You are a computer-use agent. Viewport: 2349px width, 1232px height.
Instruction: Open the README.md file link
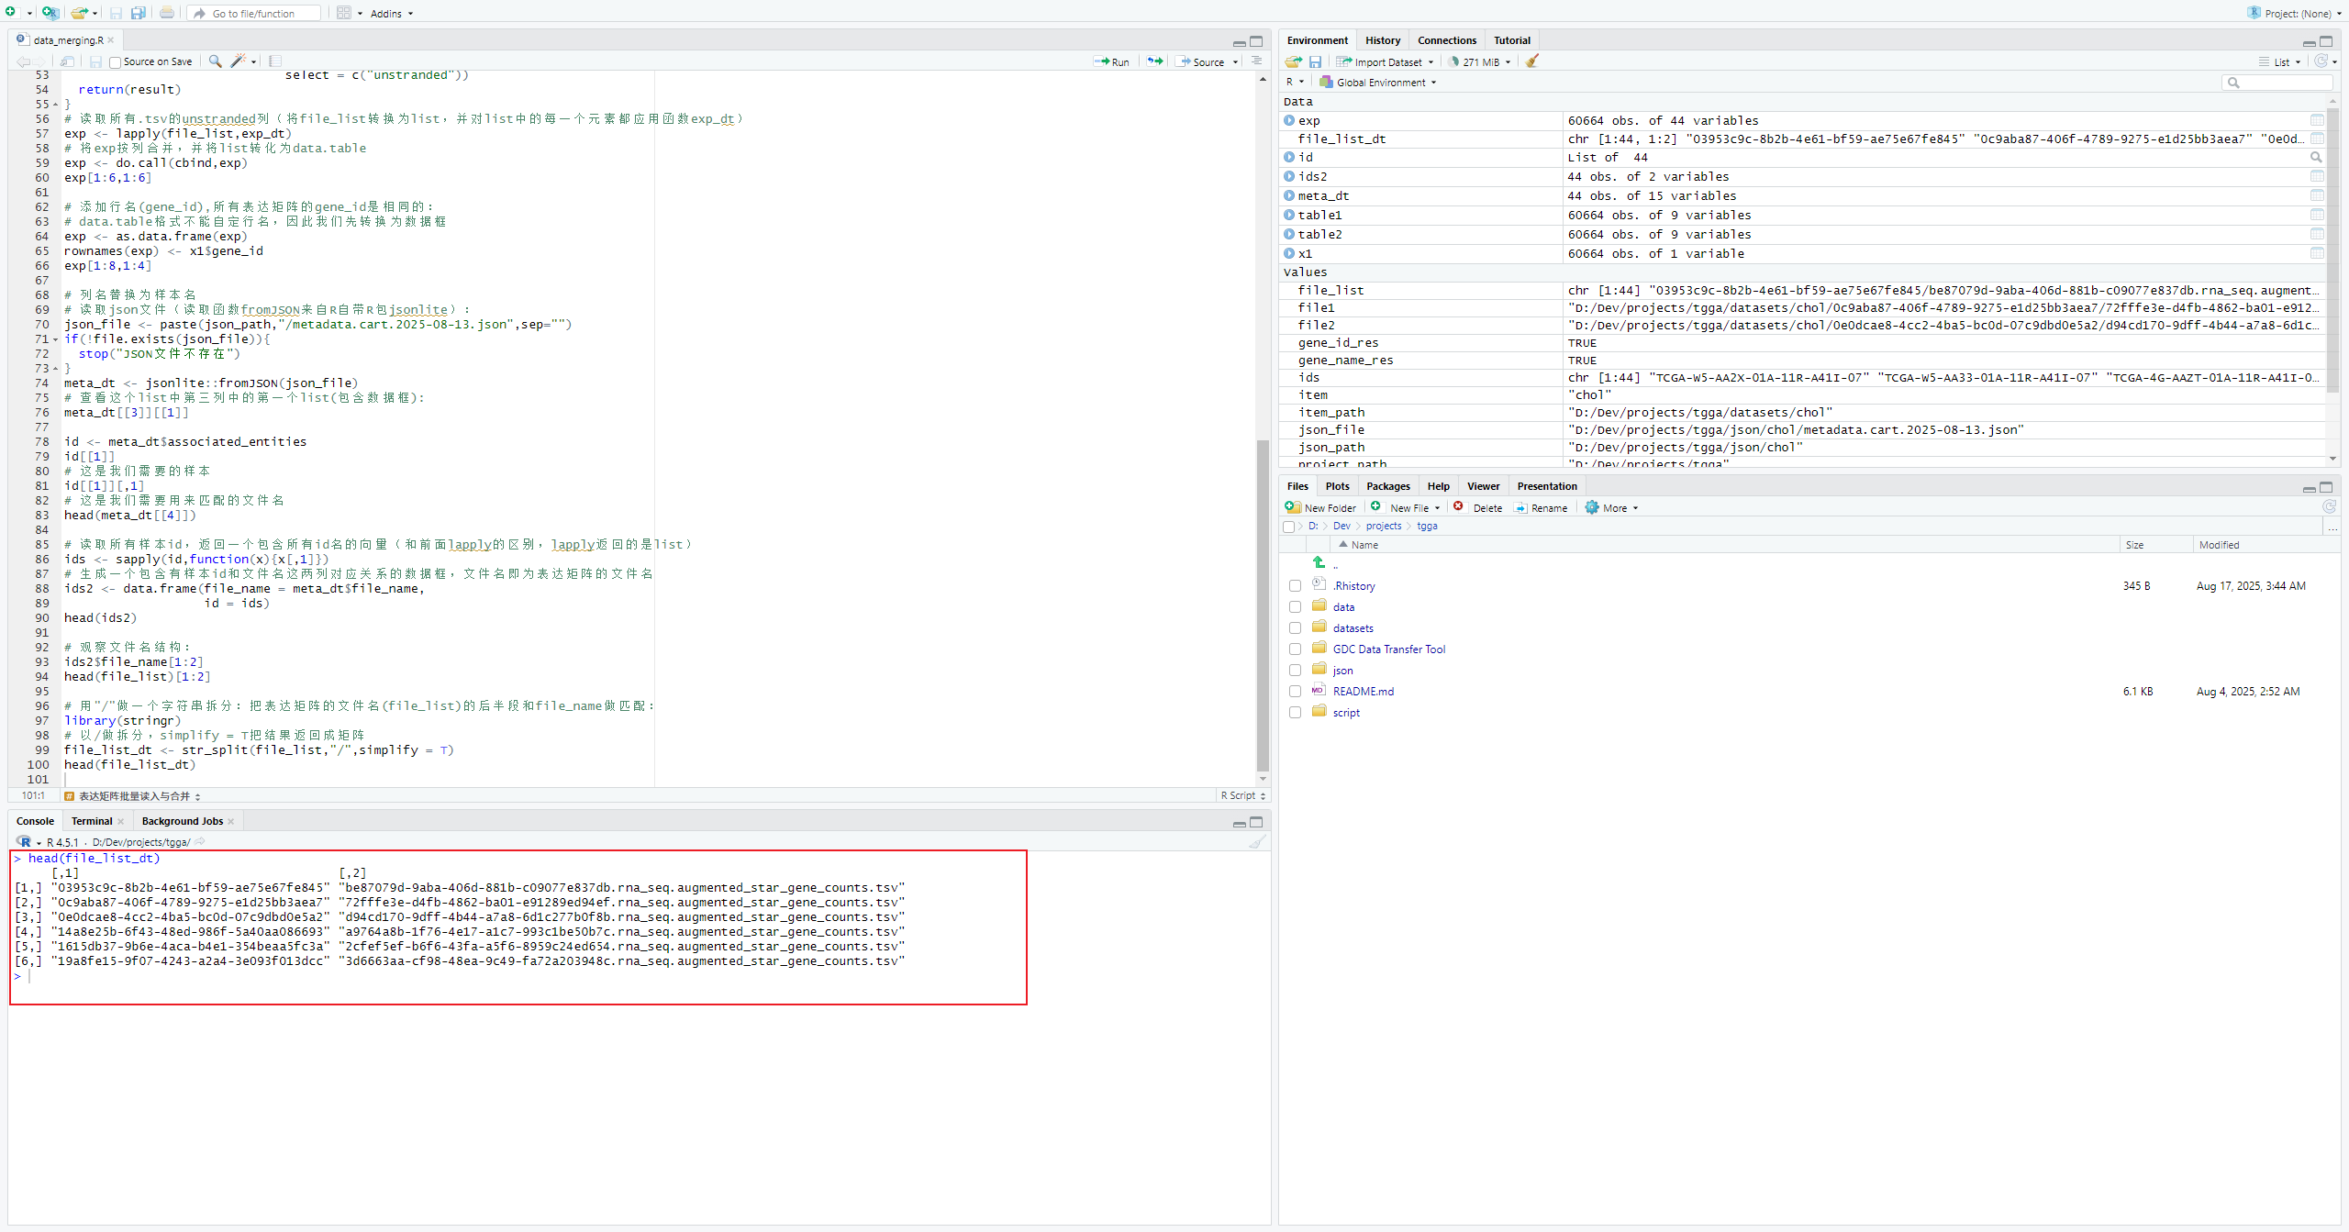[x=1363, y=692]
